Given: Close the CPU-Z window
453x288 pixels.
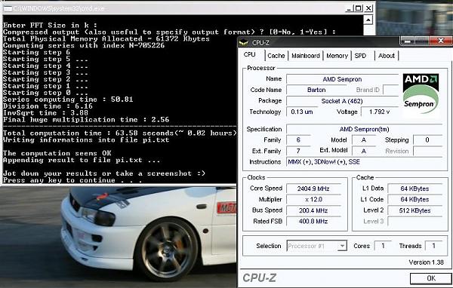Looking at the screenshot, I should click(x=441, y=41).
